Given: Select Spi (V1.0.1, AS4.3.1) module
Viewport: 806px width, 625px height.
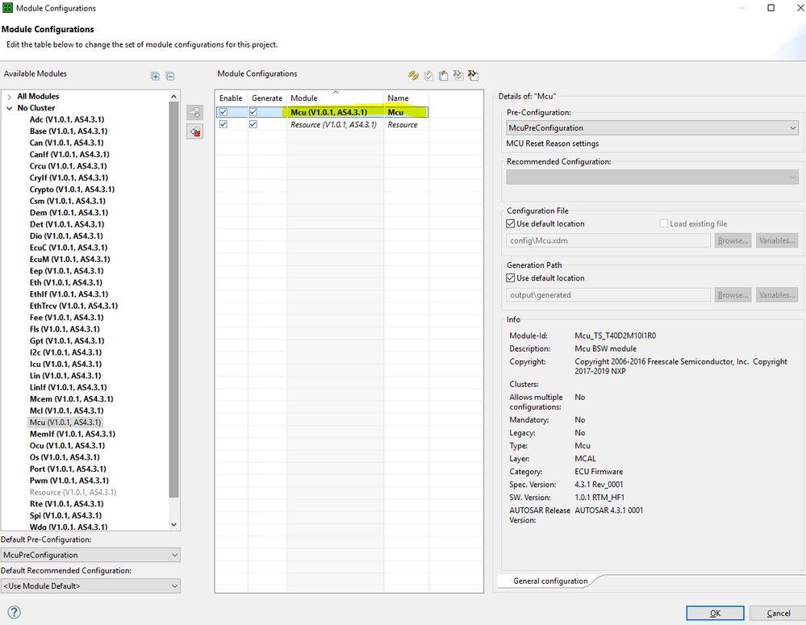Looking at the screenshot, I should click(66, 515).
